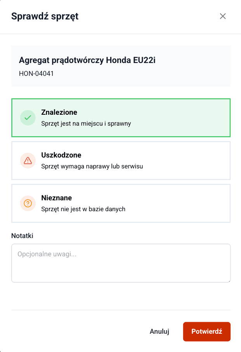241x352 pixels.
Task: Close the Sprawdź sprzęt dialog with X
Action: pos(223,16)
